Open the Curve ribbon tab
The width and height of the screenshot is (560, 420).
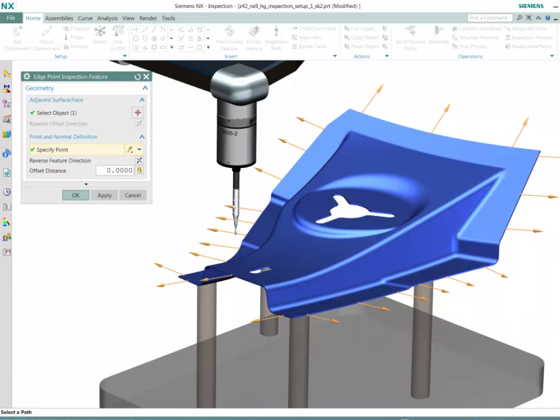coord(85,18)
